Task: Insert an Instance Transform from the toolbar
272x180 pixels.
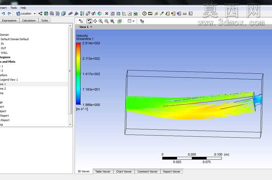Action: click(88, 14)
